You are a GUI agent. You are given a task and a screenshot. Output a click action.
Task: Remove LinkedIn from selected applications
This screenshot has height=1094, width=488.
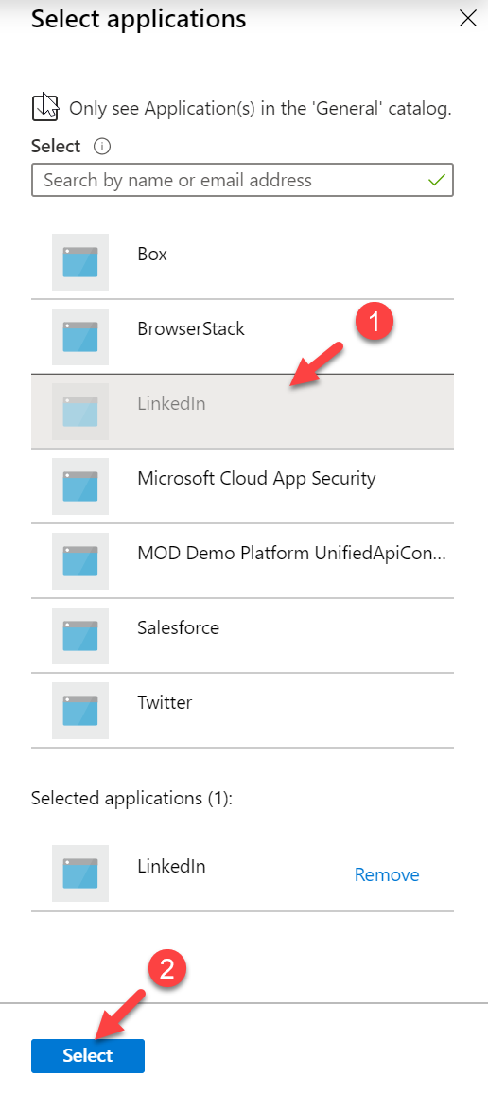click(x=387, y=875)
